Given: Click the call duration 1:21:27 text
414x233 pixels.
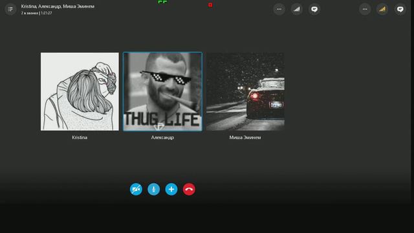Looking at the screenshot, I should (47, 13).
